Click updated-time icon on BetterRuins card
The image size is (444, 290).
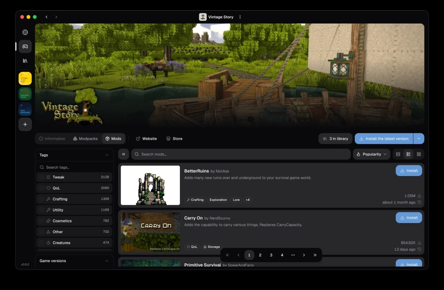coord(420,202)
